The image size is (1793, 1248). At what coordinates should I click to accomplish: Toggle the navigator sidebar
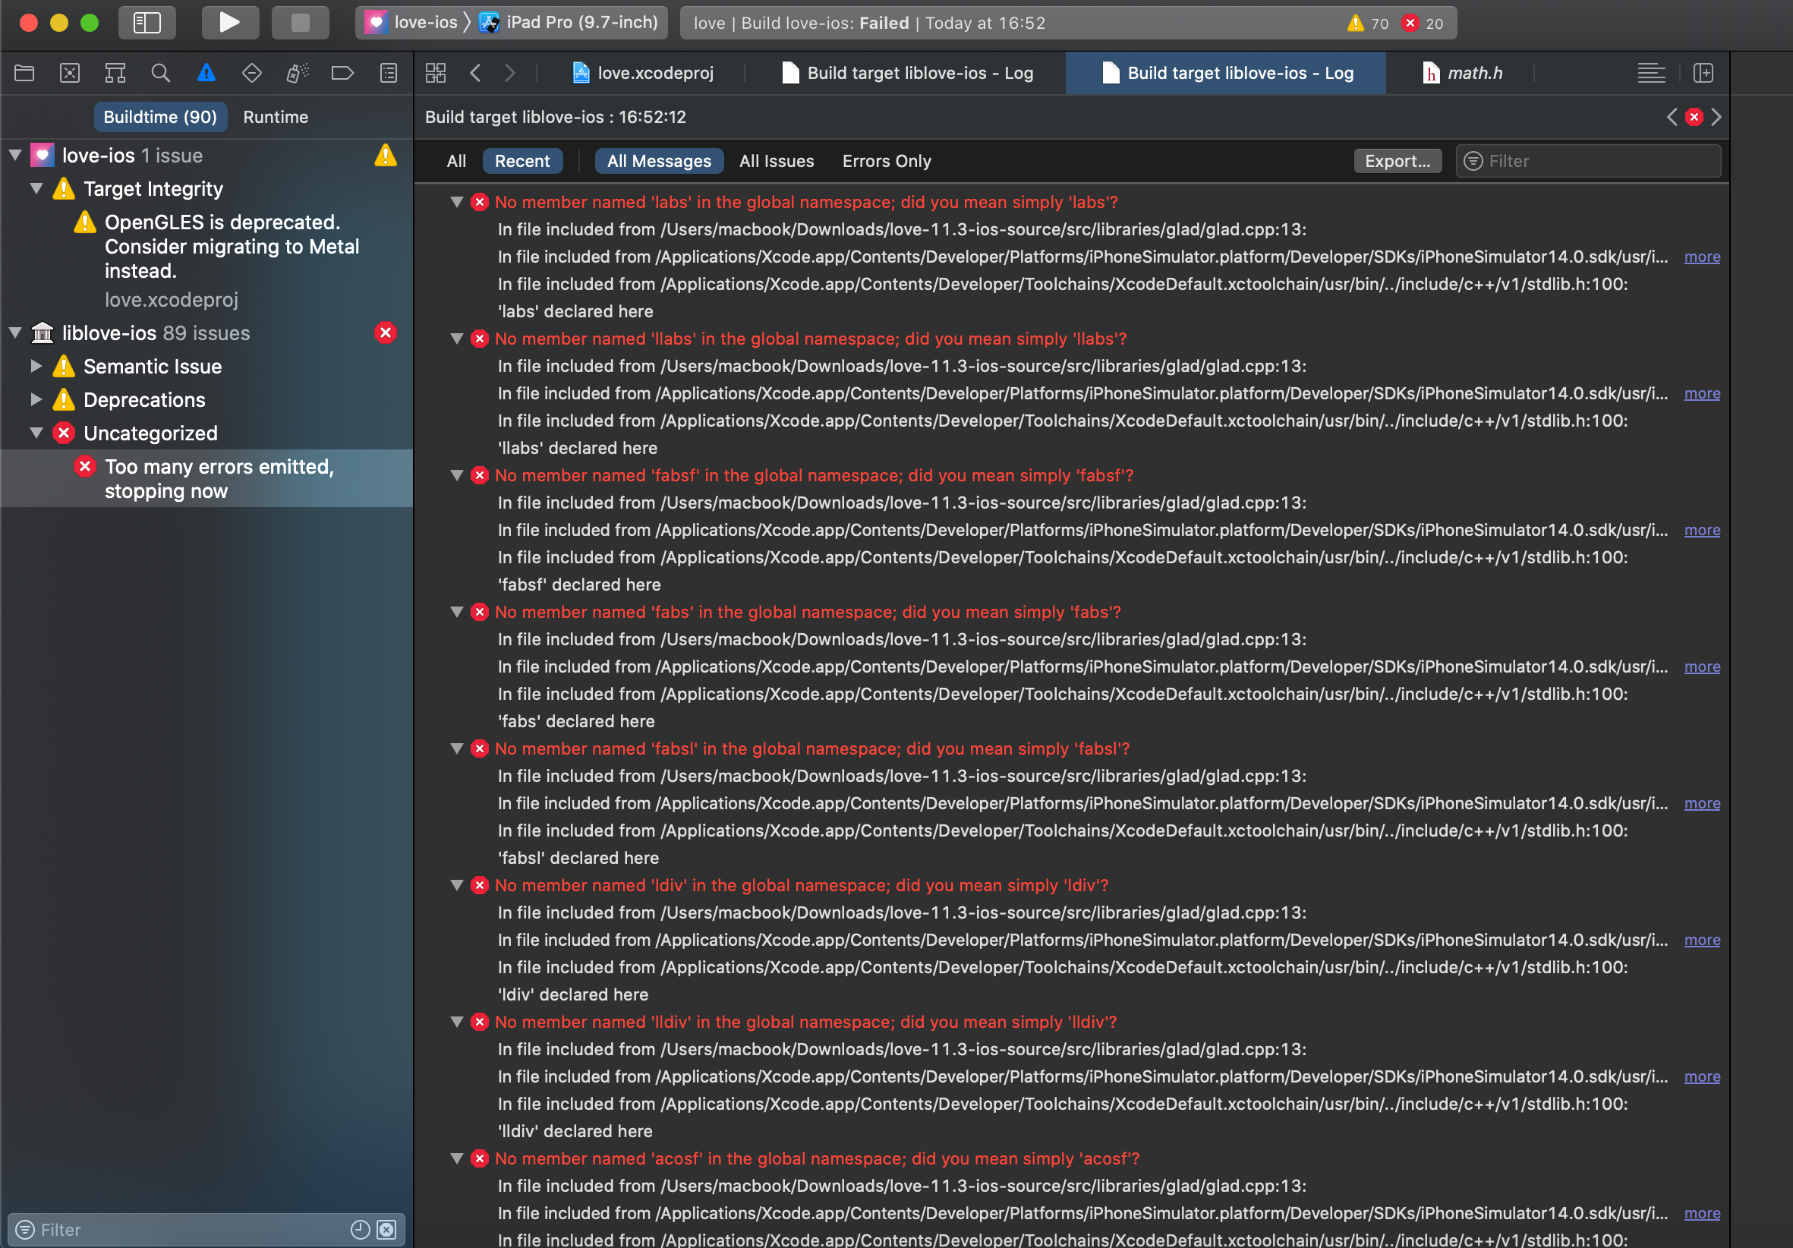pyautogui.click(x=147, y=23)
